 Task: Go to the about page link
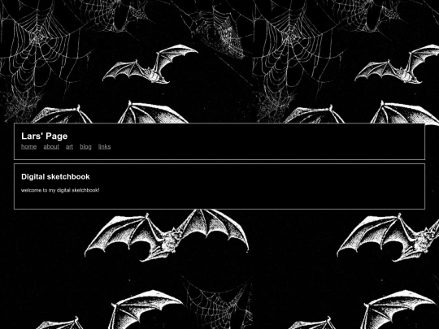click(x=51, y=146)
